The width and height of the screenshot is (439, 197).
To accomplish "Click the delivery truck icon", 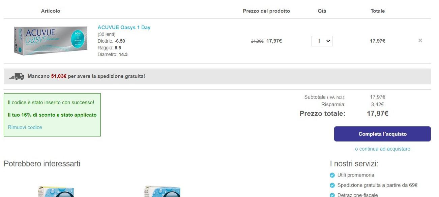I will click(17, 77).
